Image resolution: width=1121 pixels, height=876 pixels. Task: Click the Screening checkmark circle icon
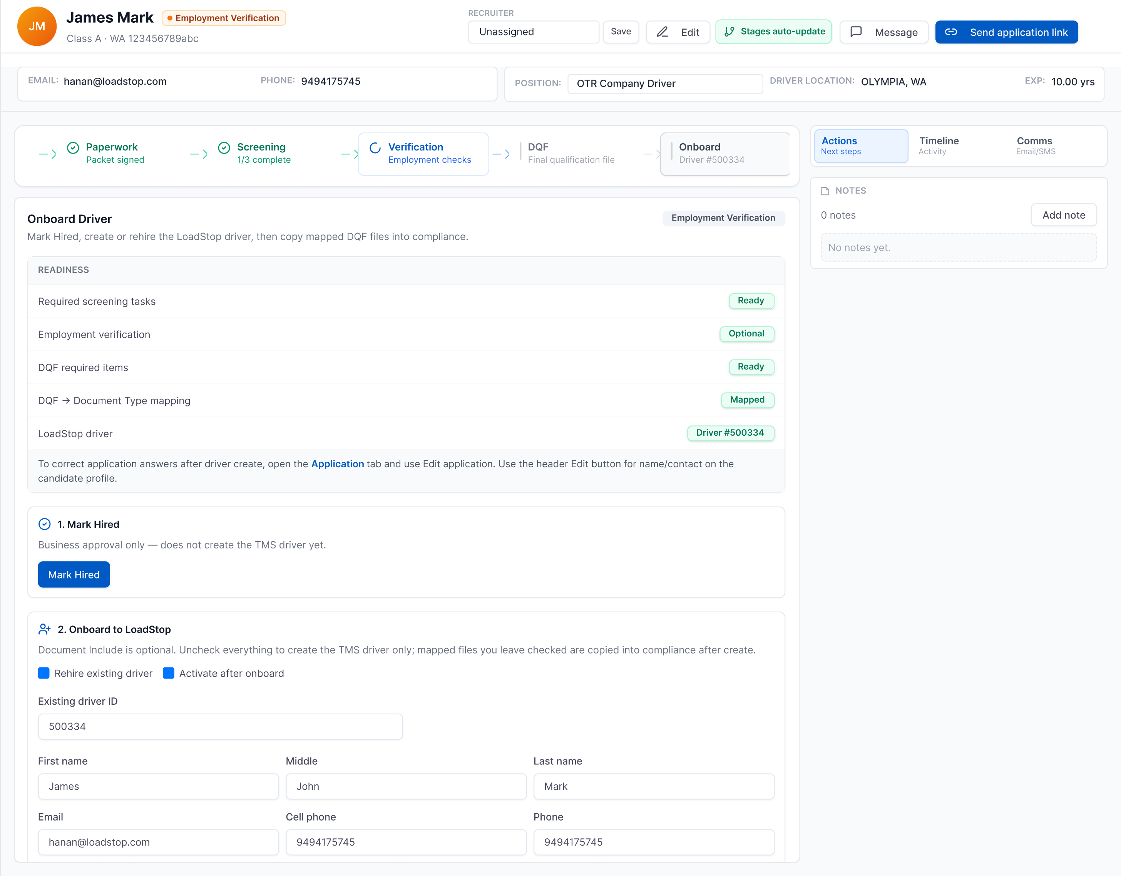(x=224, y=148)
